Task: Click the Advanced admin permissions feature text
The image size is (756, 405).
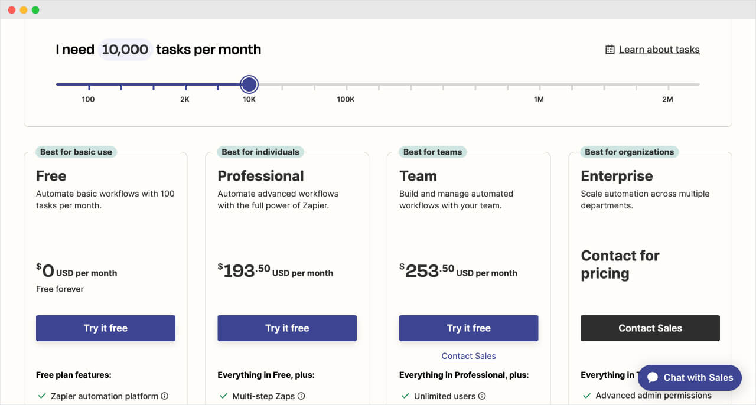Action: [654, 396]
